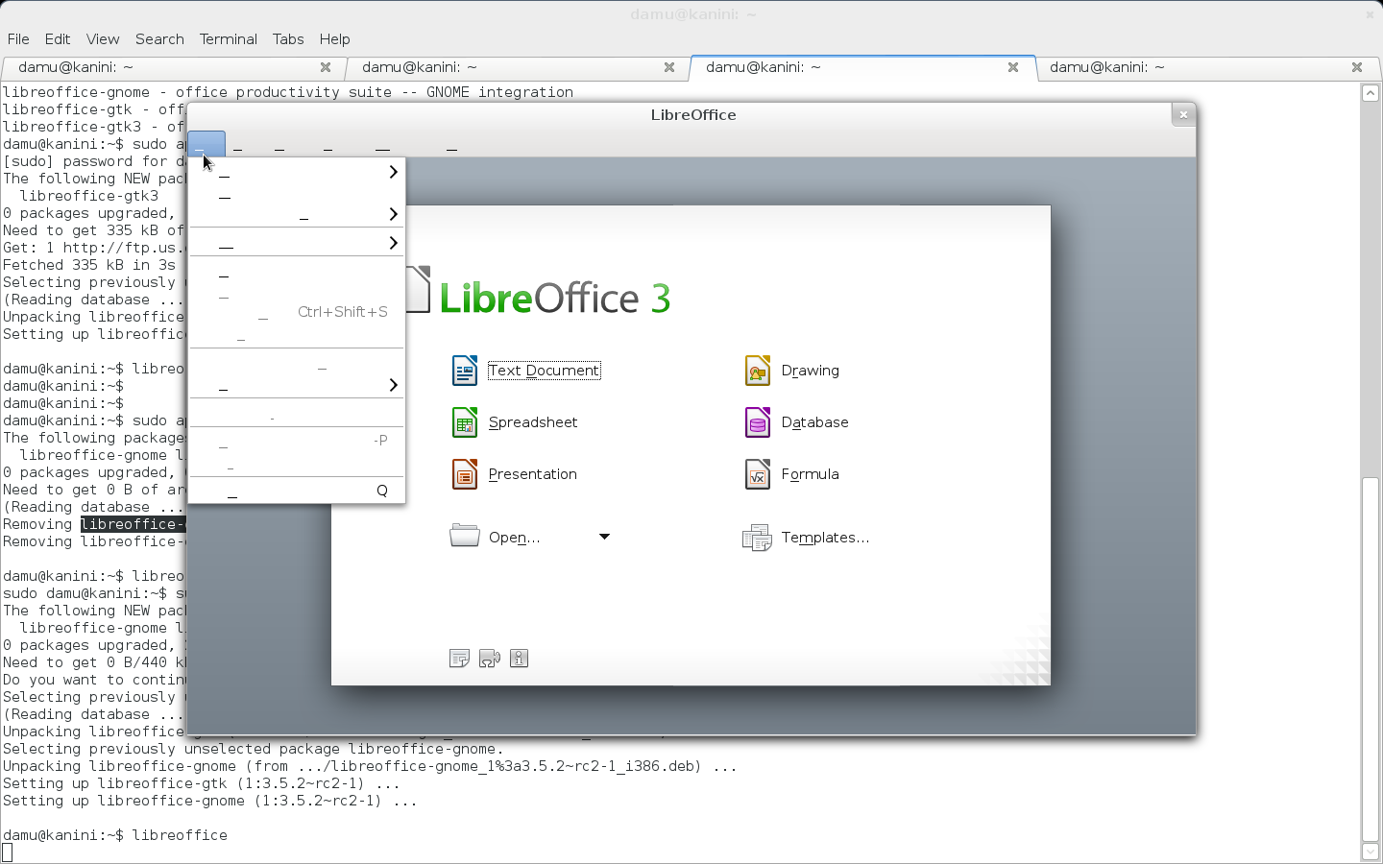The width and height of the screenshot is (1383, 864).
Task: Open the terminal Search menu
Action: (x=159, y=39)
